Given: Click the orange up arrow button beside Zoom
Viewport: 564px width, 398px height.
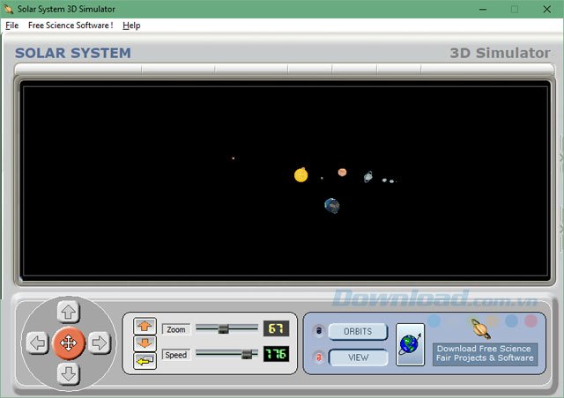Looking at the screenshot, I should click(x=145, y=326).
